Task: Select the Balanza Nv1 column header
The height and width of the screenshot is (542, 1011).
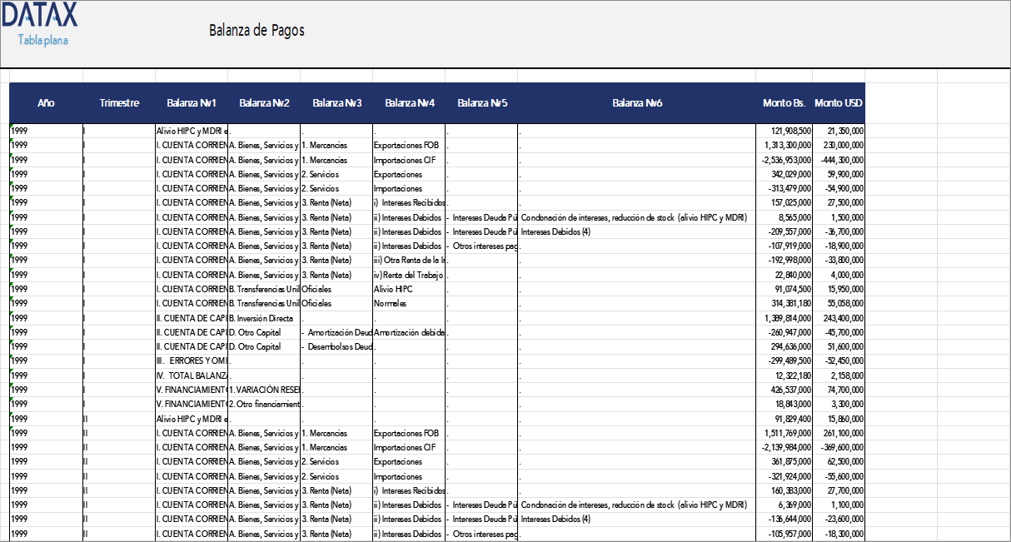Action: 192,103
